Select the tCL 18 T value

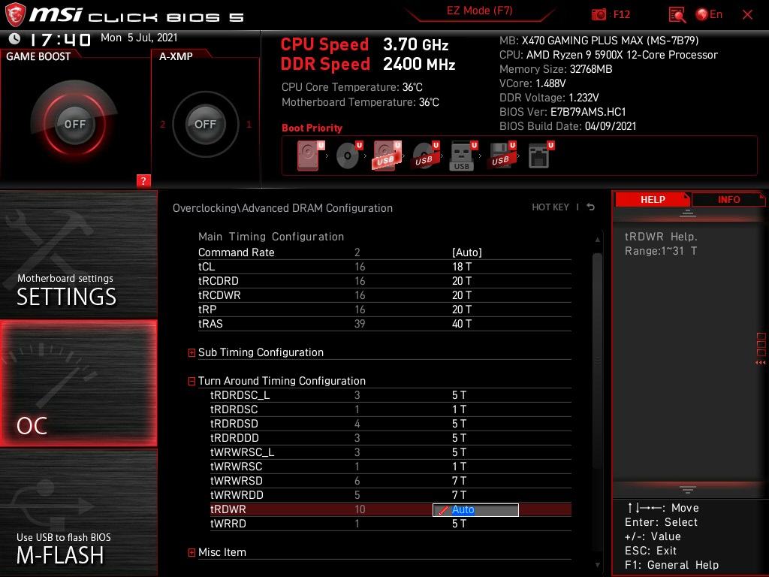point(462,267)
